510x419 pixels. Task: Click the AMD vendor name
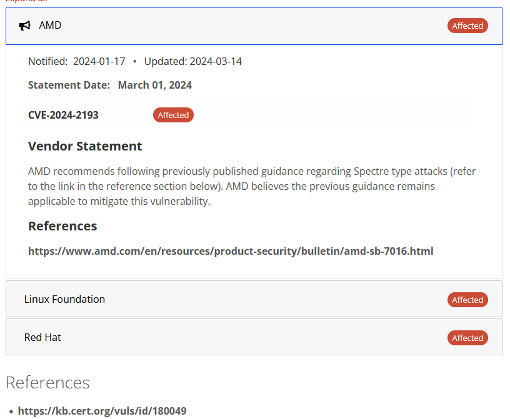click(x=50, y=26)
